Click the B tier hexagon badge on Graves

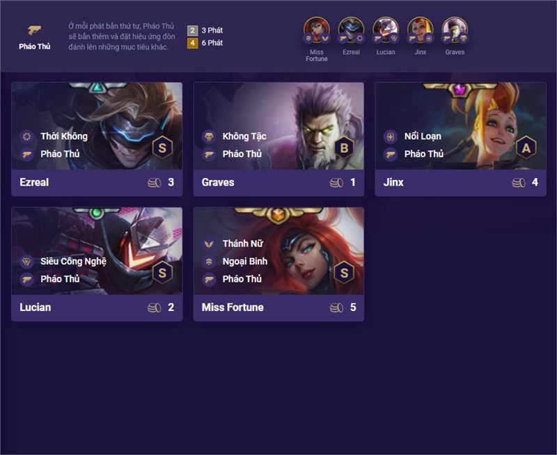pos(344,147)
